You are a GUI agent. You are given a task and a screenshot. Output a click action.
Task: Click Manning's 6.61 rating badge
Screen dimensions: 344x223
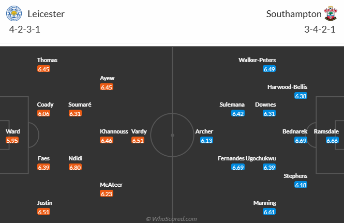[x=269, y=212]
